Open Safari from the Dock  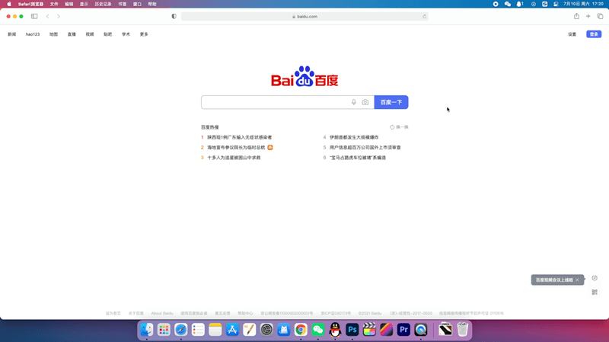[x=181, y=330]
